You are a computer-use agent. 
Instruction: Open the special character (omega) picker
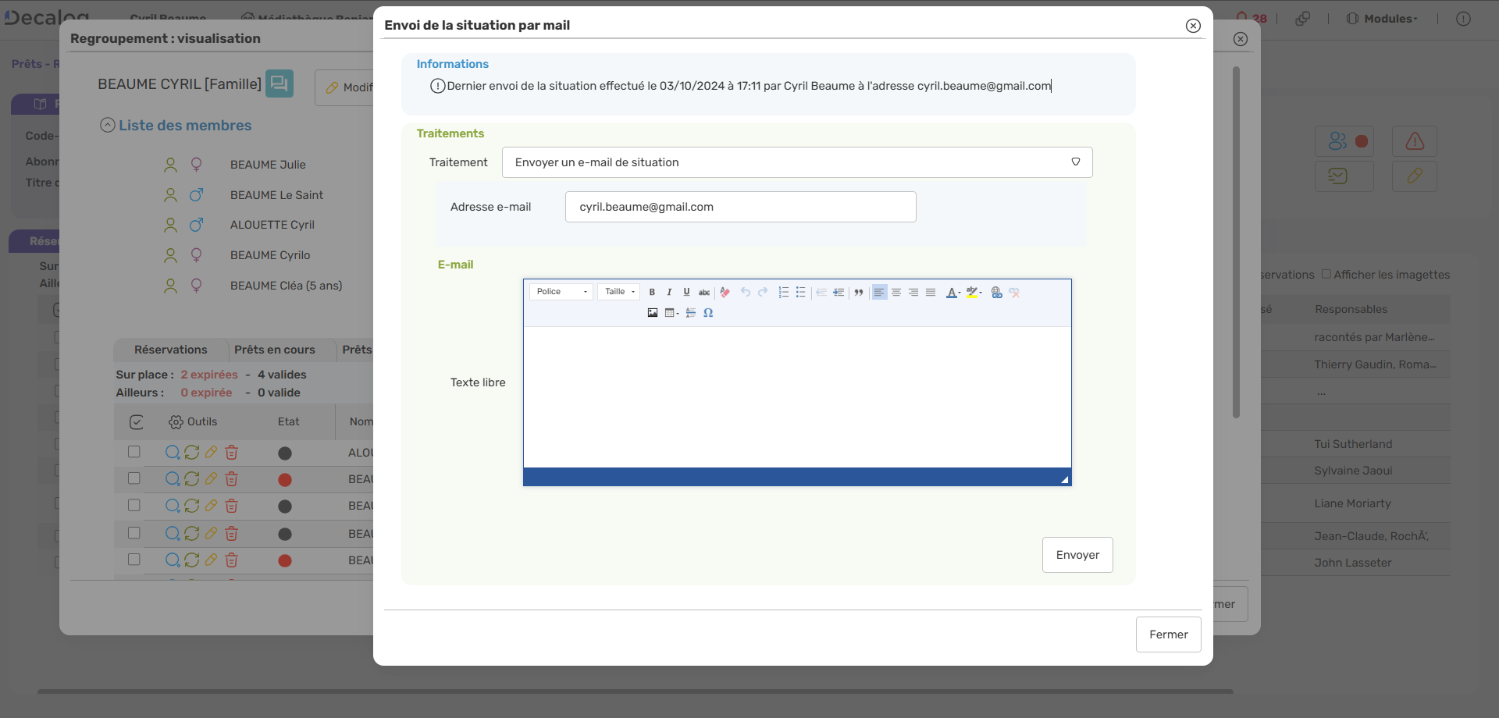pos(708,313)
